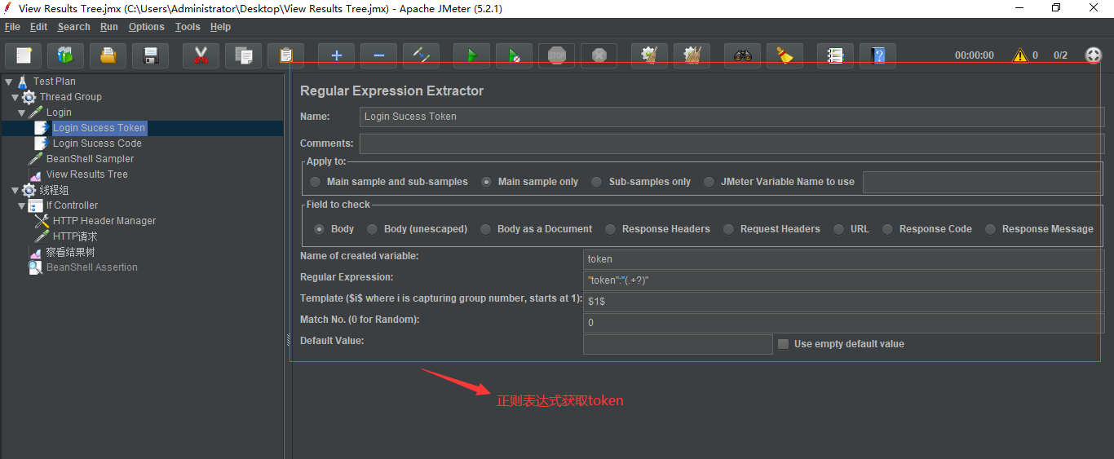Collapse all nodes with minus icon
The image size is (1114, 459).
tap(378, 55)
